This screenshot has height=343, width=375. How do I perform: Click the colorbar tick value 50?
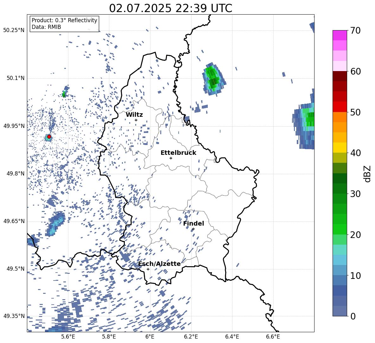point(355,112)
